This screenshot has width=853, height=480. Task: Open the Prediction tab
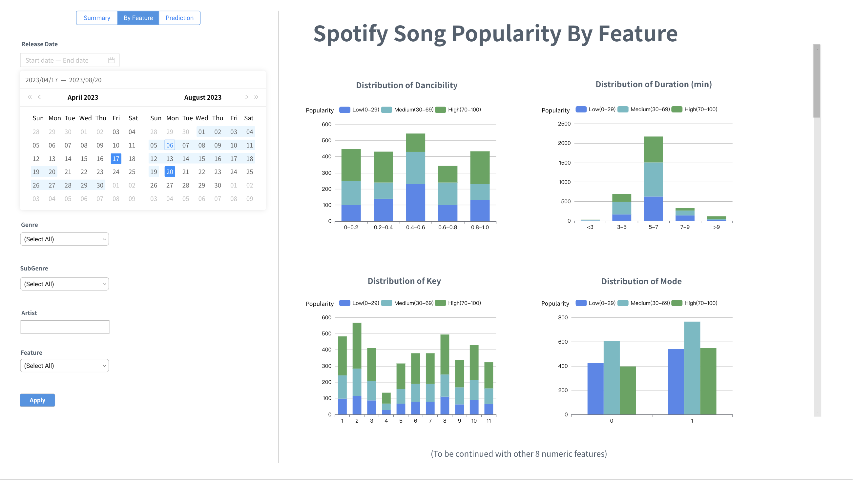pos(179,18)
